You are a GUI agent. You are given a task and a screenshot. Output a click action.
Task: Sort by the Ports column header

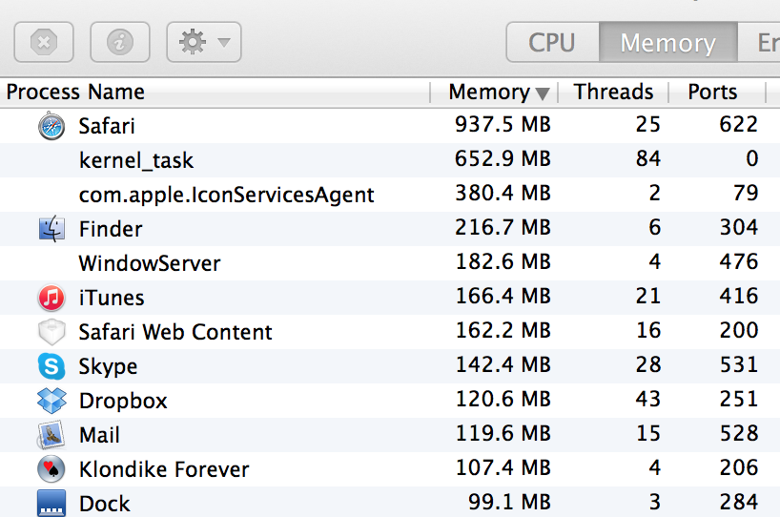tap(712, 93)
